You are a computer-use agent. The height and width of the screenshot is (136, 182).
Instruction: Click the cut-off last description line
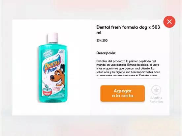tap(127, 75)
